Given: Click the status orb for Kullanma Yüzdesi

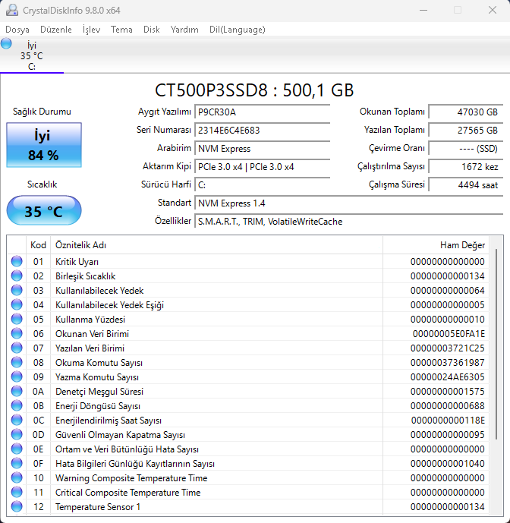Looking at the screenshot, I should tap(17, 319).
